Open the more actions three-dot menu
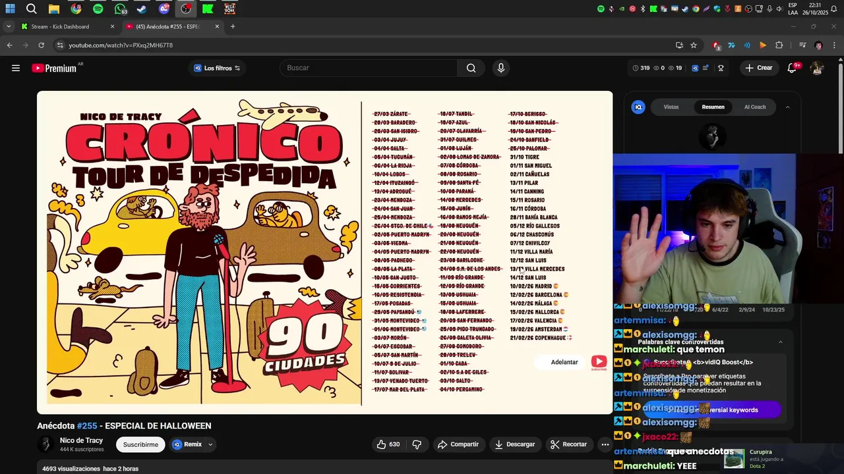Viewport: 844px width, 474px height. (605, 444)
